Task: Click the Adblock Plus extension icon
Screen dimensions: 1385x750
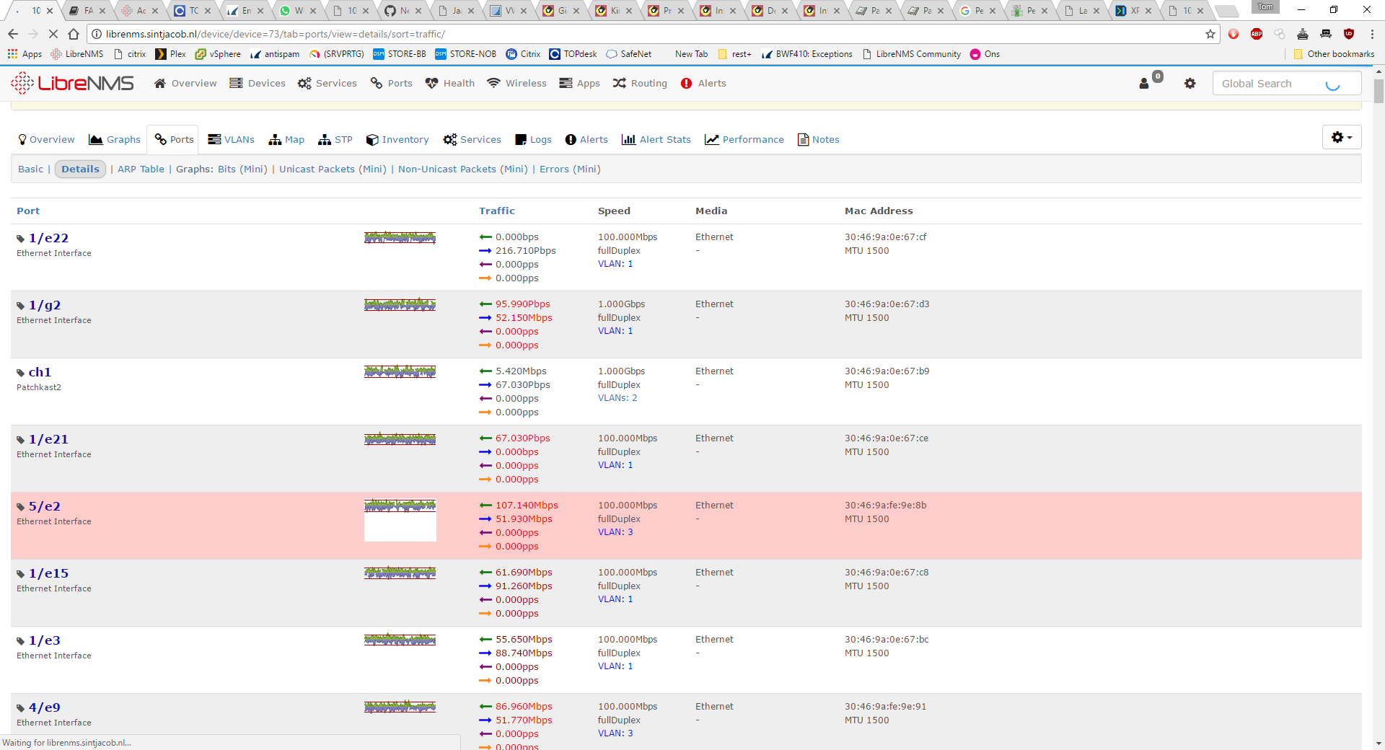Action: [1257, 34]
